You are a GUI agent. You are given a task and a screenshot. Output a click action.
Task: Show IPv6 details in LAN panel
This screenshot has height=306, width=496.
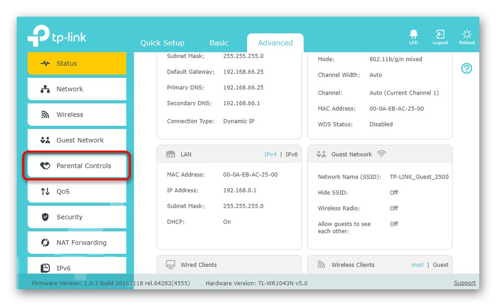pos(292,155)
